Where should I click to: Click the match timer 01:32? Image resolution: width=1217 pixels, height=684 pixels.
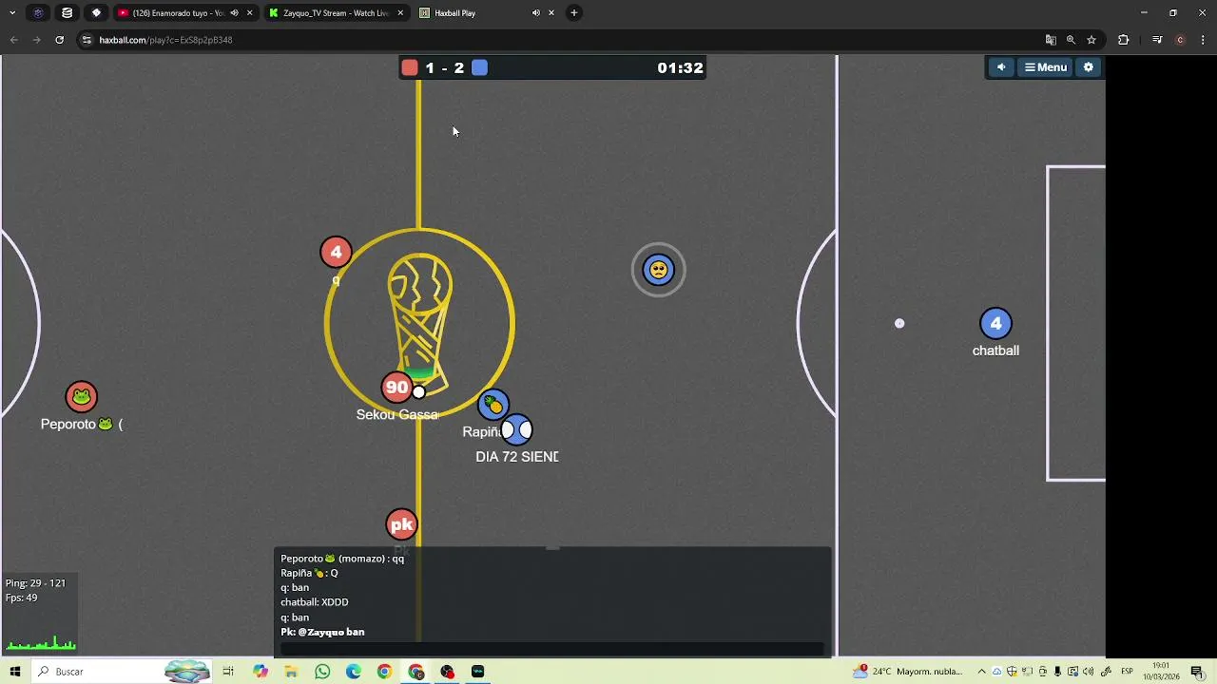click(x=680, y=68)
